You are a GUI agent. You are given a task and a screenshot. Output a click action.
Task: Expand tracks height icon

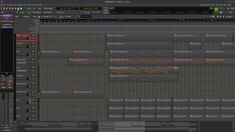point(213,16)
